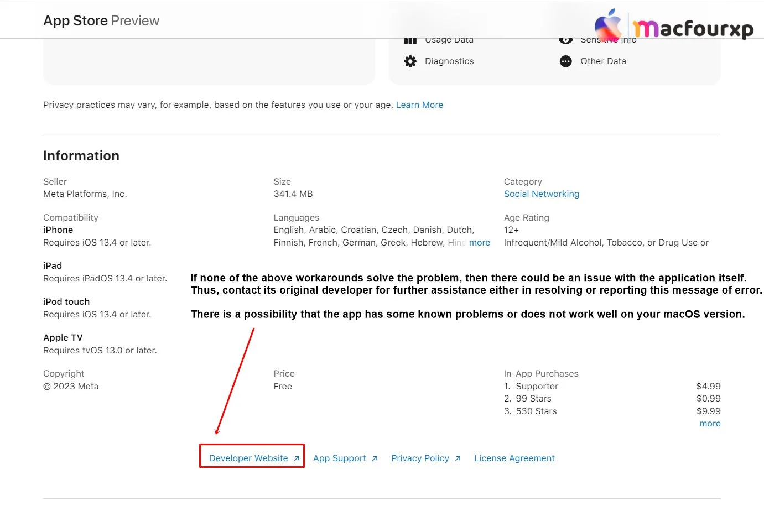
Task: Select the 99 Stars in-app purchase
Action: (x=533, y=398)
